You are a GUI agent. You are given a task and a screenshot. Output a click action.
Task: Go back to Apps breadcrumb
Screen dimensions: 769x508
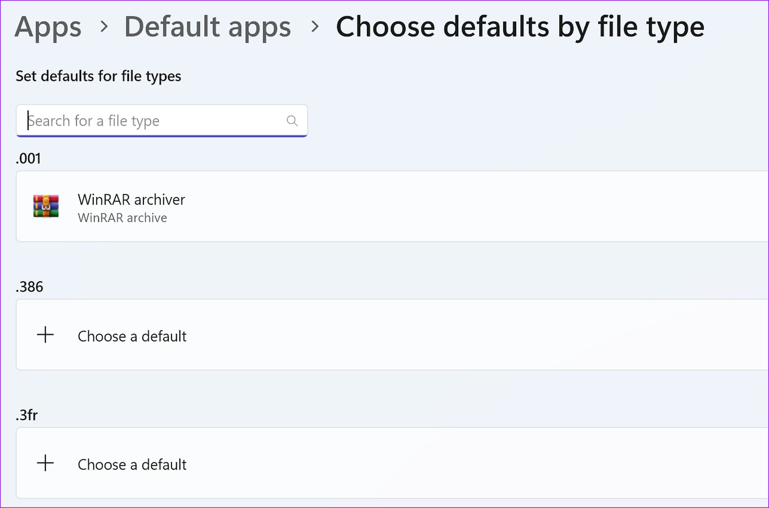(48, 27)
